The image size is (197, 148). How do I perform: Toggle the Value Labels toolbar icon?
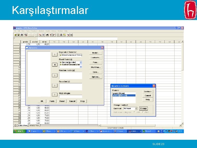click(68, 35)
